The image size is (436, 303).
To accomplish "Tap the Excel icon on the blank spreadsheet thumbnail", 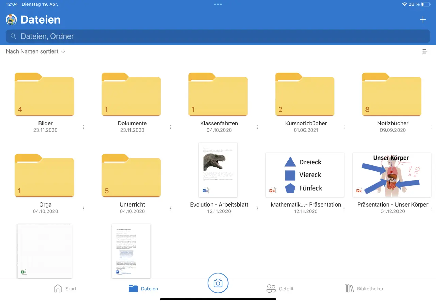I will click(x=24, y=271).
